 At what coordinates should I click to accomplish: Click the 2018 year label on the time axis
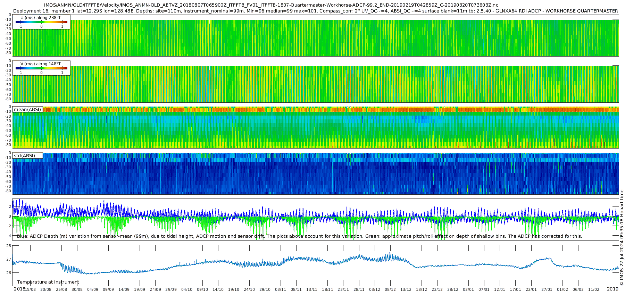(x=19, y=289)
